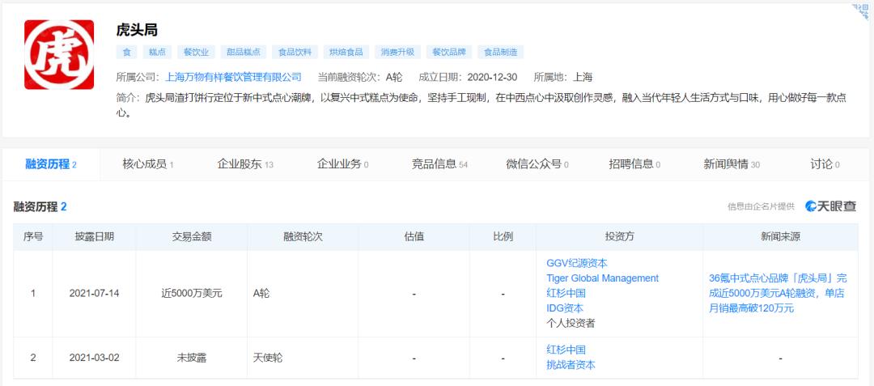
Task: Click the 所属地 上海 text
Action: point(563,77)
